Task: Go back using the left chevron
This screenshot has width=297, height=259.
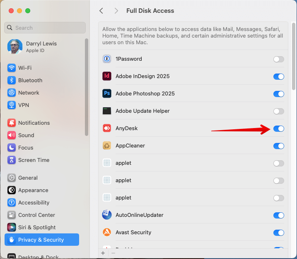Action: point(101,11)
